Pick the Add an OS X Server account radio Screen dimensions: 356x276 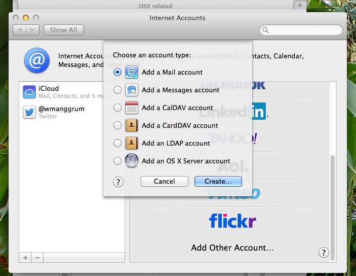pyautogui.click(x=117, y=161)
